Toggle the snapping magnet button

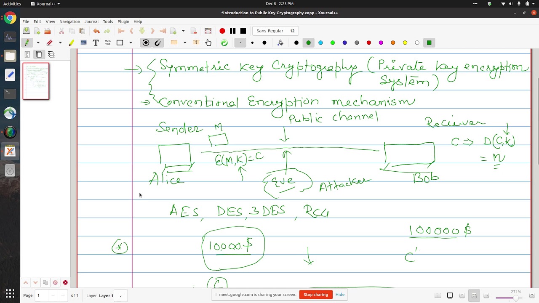[158, 43]
